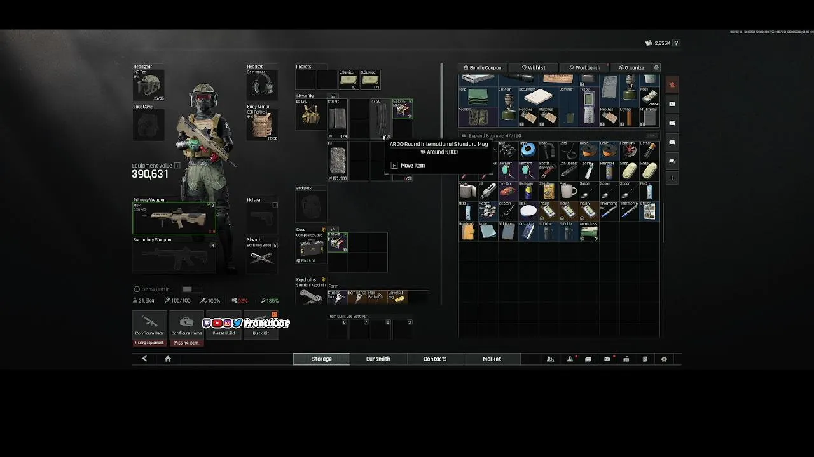Open the Bundle Coupon tab
The height and width of the screenshot is (457, 814).
[483, 67]
